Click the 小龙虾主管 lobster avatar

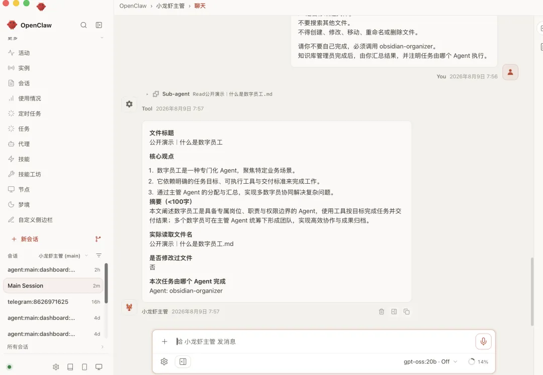click(x=129, y=307)
